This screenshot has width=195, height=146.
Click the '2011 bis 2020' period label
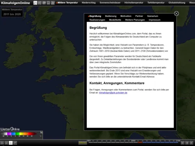(12, 14)
